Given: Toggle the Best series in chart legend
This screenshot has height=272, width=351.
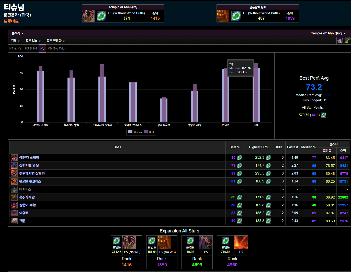Looking at the screenshot, I should [x=149, y=132].
